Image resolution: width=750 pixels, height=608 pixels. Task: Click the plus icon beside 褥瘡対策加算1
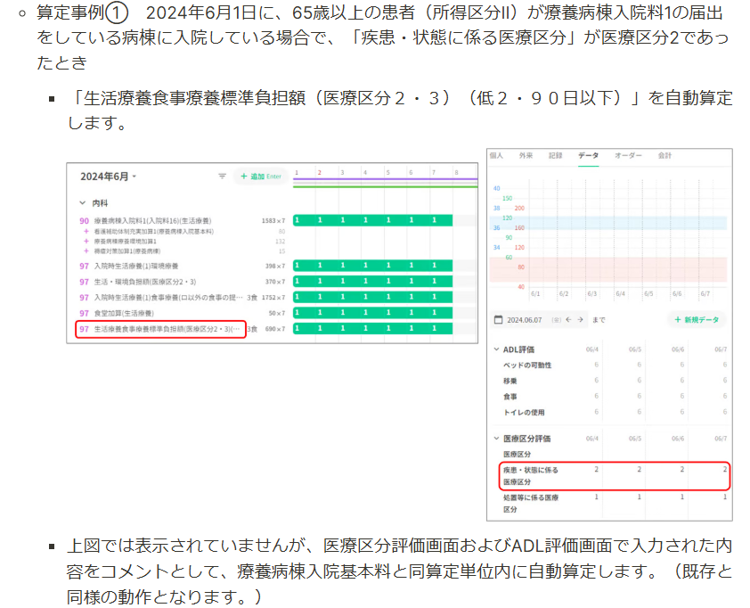(86, 251)
